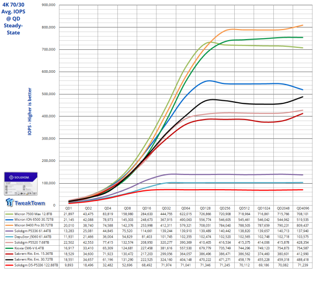Image resolution: width=315 pixels, height=289 pixels.
Task: Click the Micron 9400 Pro value 809,437
Action: tap(302, 225)
